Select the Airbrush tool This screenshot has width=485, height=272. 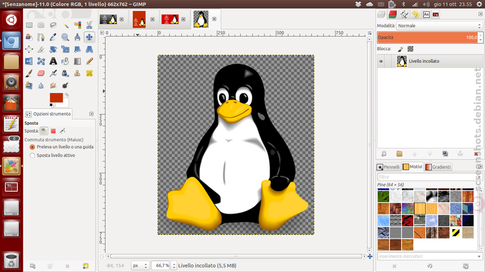[53, 73]
